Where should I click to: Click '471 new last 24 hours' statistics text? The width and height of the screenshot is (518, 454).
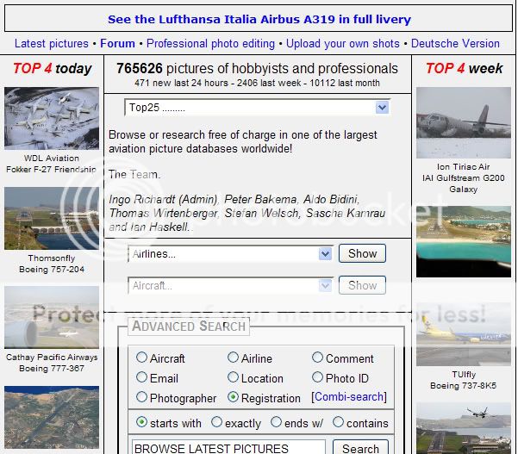[181, 83]
